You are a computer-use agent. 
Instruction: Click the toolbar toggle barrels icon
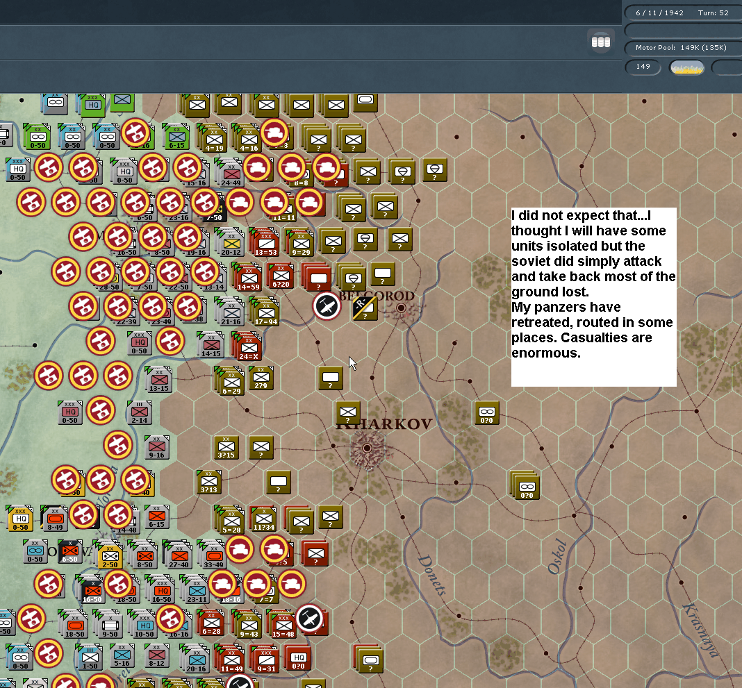click(x=600, y=42)
